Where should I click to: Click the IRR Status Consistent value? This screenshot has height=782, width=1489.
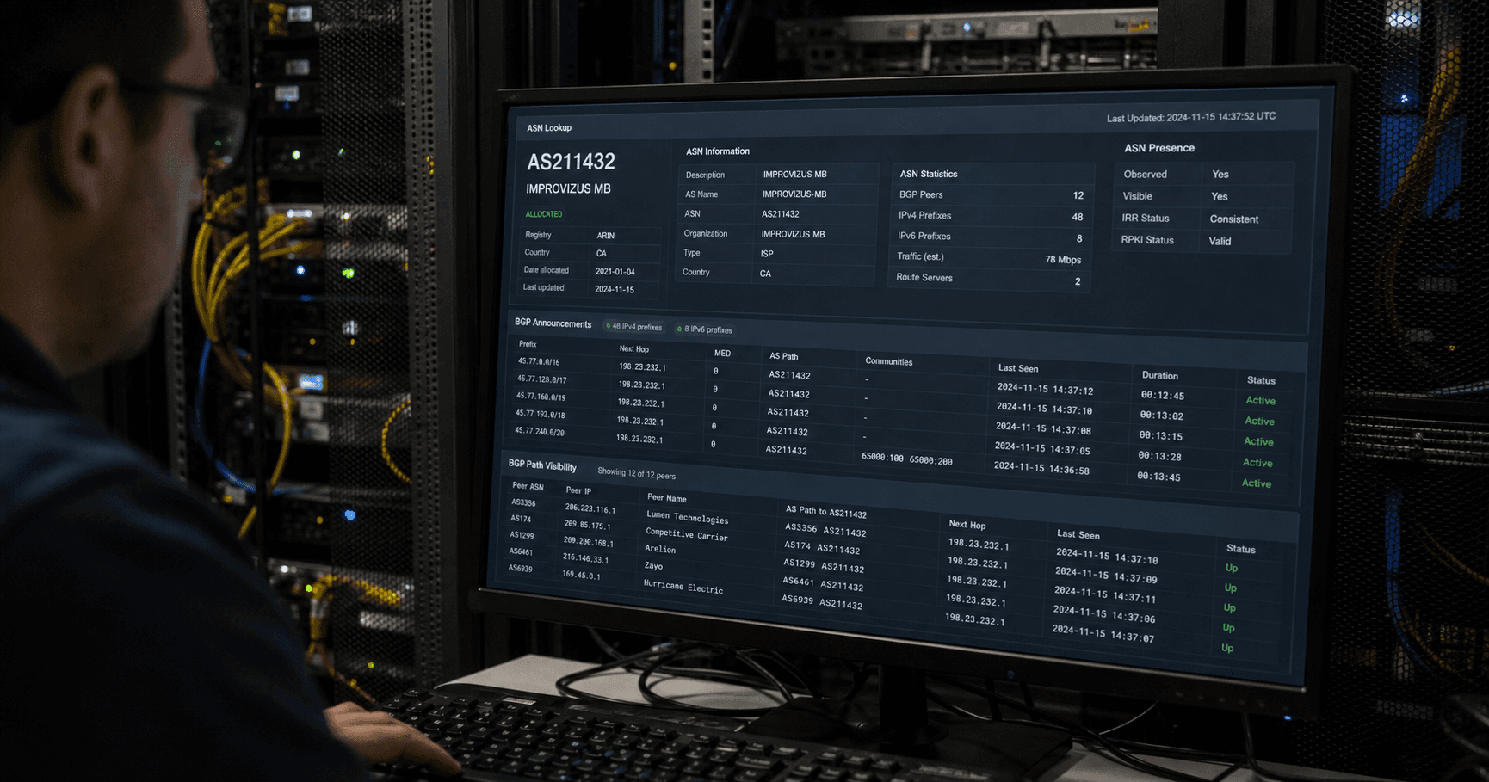(1233, 219)
